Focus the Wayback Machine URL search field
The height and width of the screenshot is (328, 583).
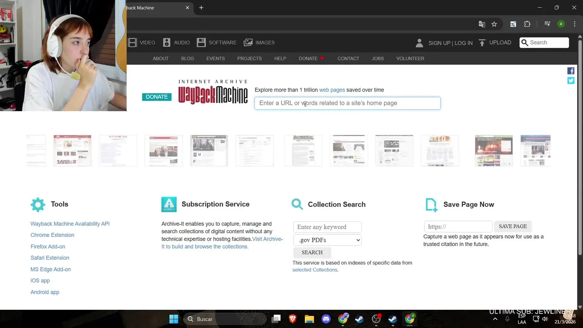(x=348, y=103)
